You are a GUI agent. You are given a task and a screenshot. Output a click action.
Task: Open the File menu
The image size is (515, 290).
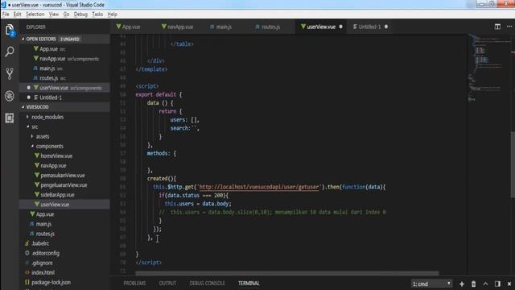coord(6,14)
